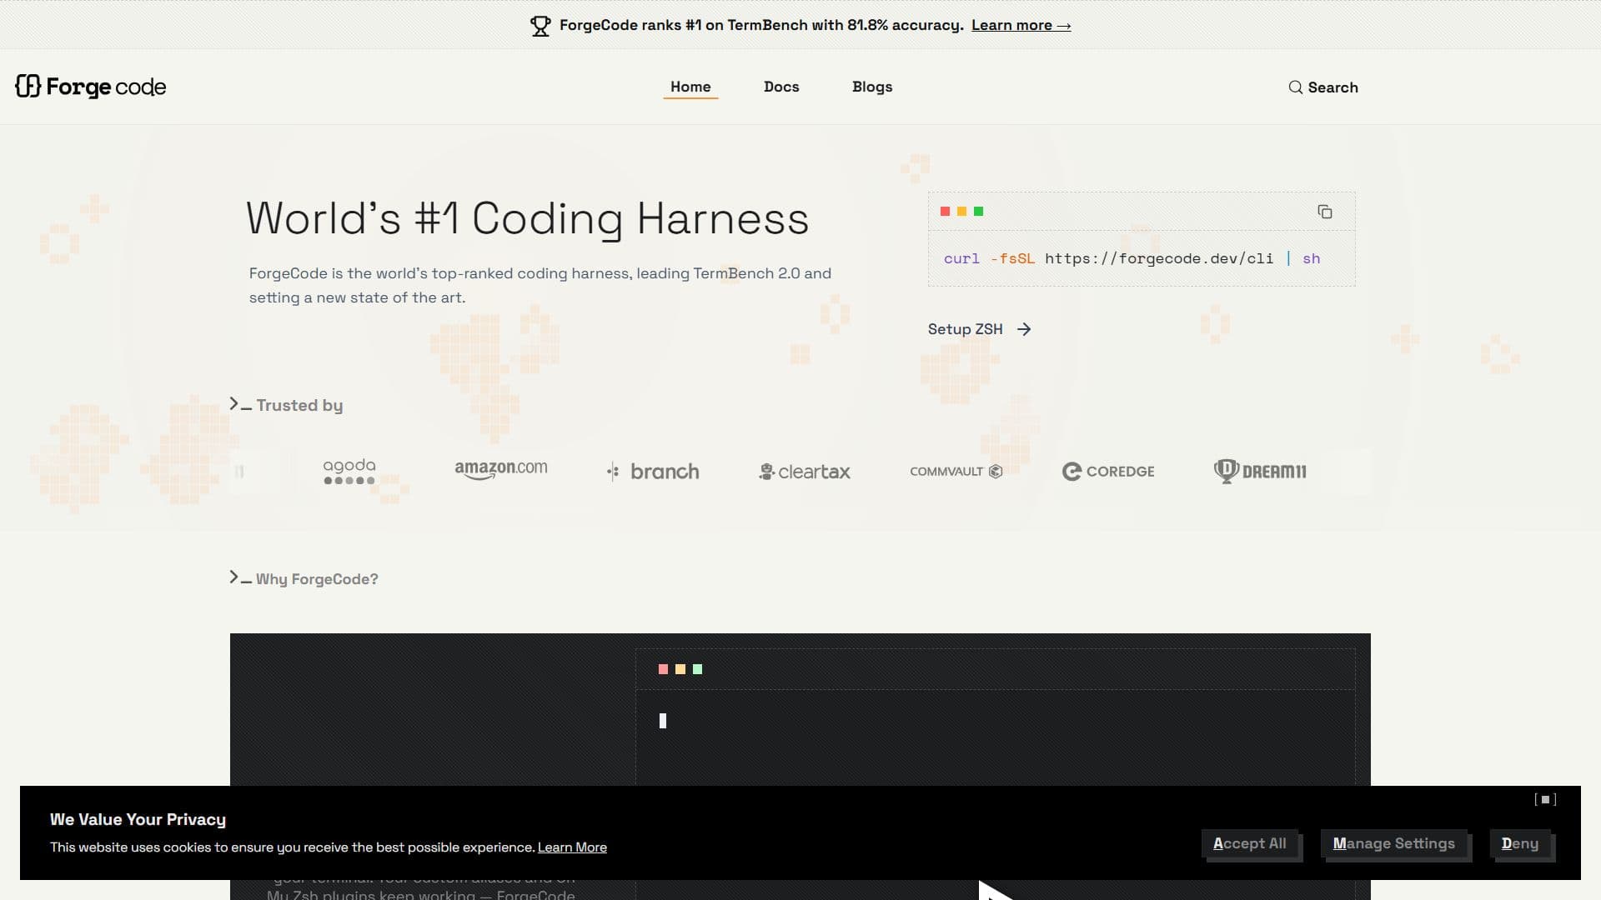
Task: Close the cookie privacy banner
Action: tap(1545, 799)
